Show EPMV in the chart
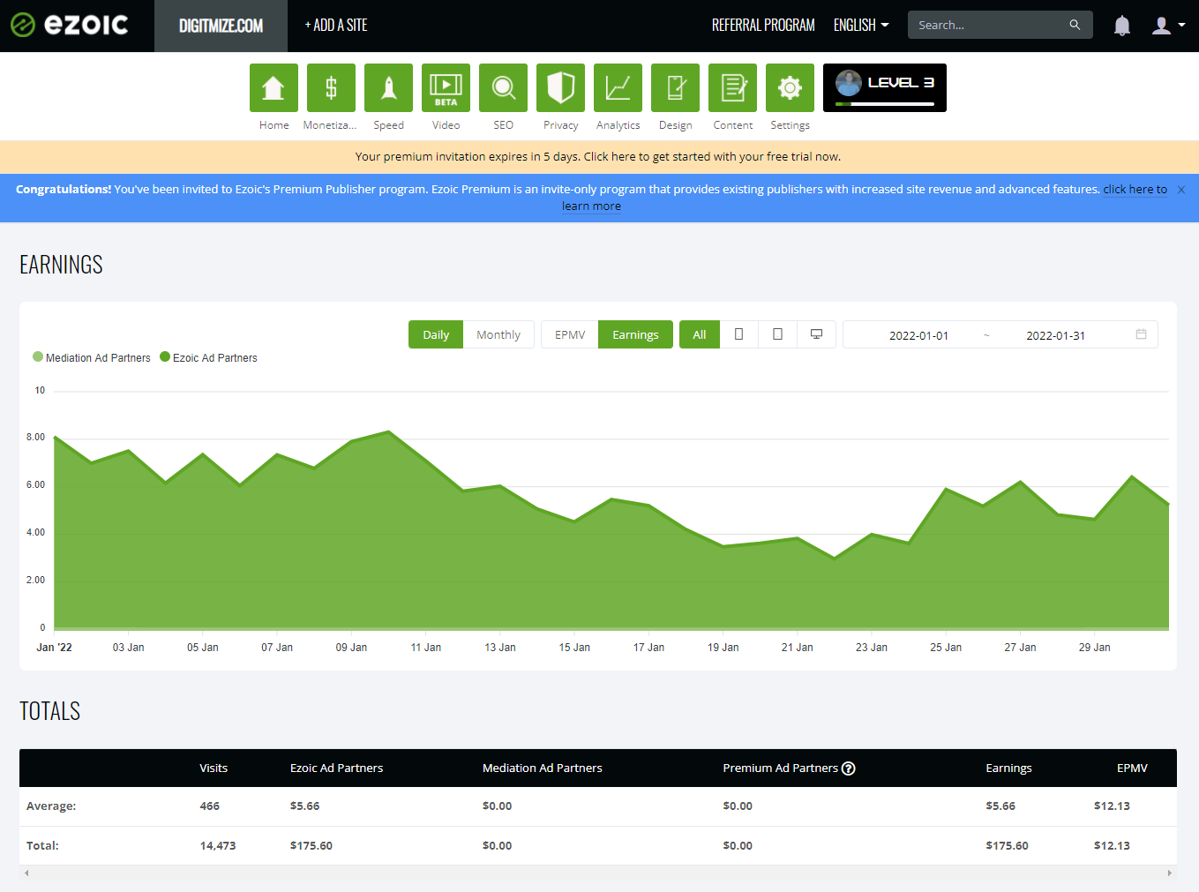The image size is (1199, 892). (570, 334)
